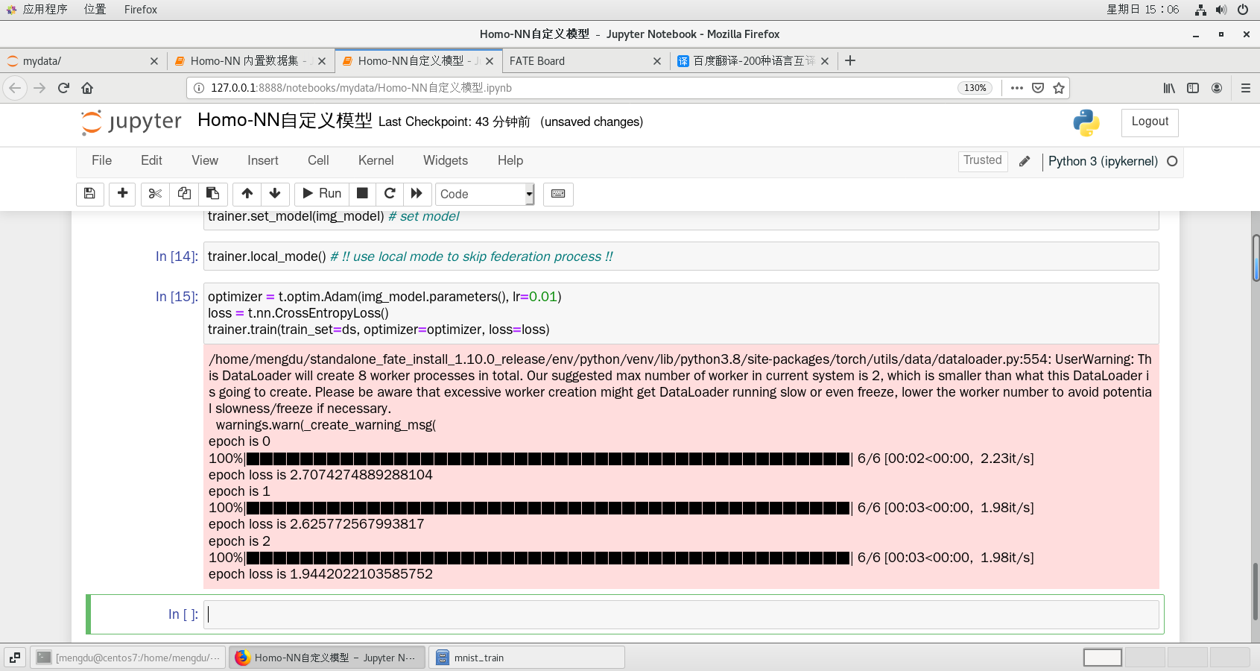Open the Edit menu

pyautogui.click(x=151, y=160)
